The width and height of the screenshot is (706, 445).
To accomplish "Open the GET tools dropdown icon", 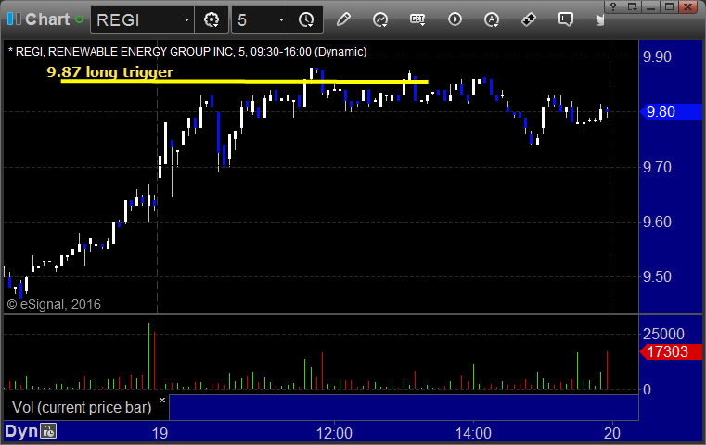I will click(x=417, y=19).
